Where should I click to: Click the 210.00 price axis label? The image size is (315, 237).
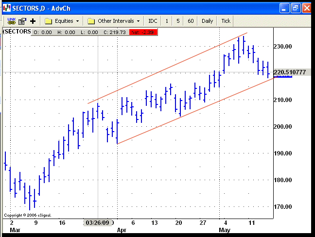pyautogui.click(x=282, y=100)
